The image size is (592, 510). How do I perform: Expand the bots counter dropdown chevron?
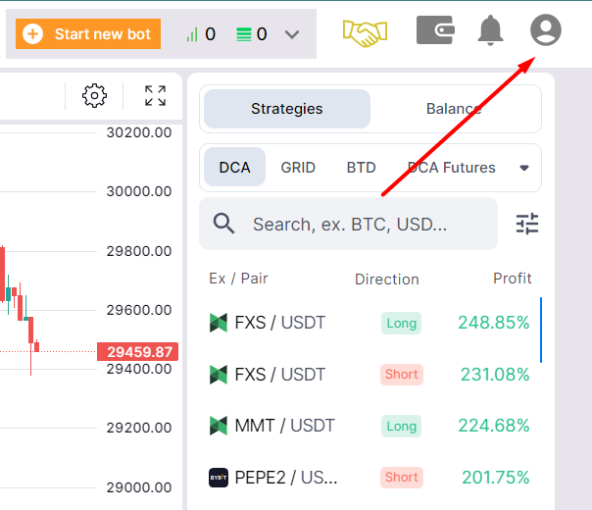coord(292,34)
